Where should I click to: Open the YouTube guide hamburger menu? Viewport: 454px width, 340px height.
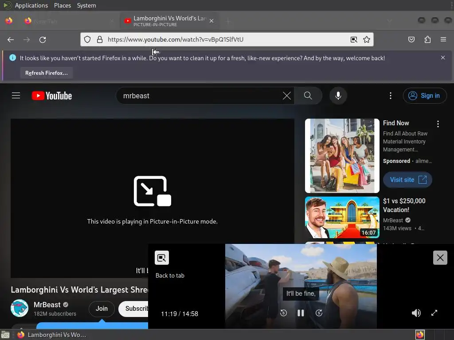(x=16, y=96)
